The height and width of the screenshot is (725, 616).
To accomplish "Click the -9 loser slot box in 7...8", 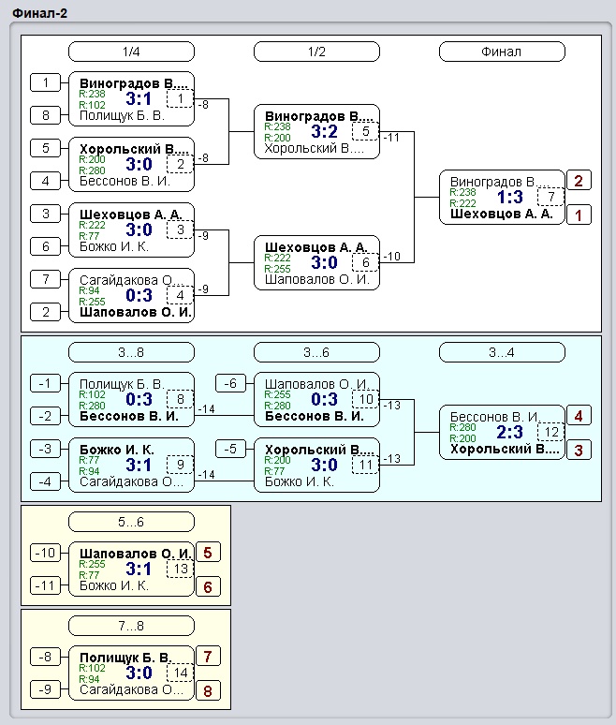I will (45, 689).
